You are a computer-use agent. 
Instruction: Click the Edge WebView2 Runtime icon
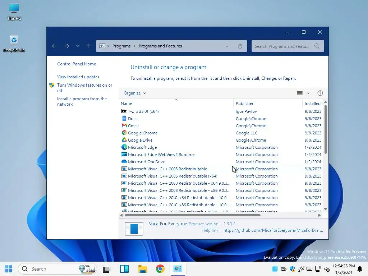tap(124, 155)
